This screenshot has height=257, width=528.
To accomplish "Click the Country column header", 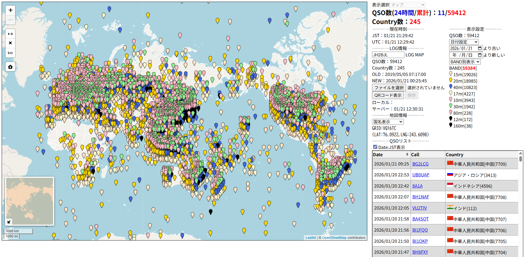I will pos(454,155).
